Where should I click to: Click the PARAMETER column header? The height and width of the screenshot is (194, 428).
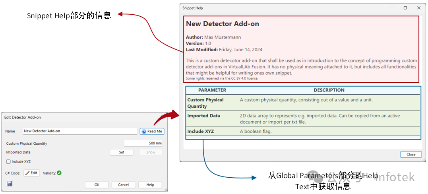tap(212, 90)
